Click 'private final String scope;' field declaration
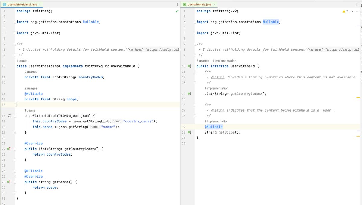The height and width of the screenshot is (205, 362). point(52,99)
